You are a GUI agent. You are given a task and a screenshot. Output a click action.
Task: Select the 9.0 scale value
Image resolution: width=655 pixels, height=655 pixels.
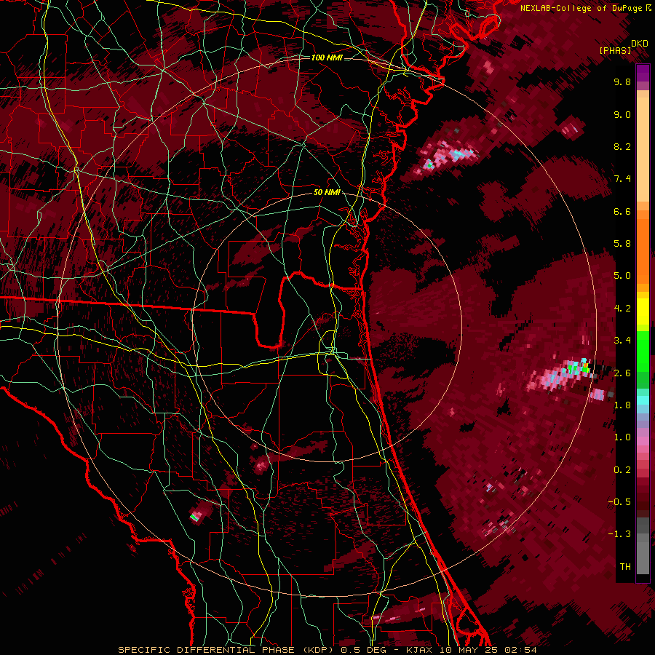tap(622, 114)
